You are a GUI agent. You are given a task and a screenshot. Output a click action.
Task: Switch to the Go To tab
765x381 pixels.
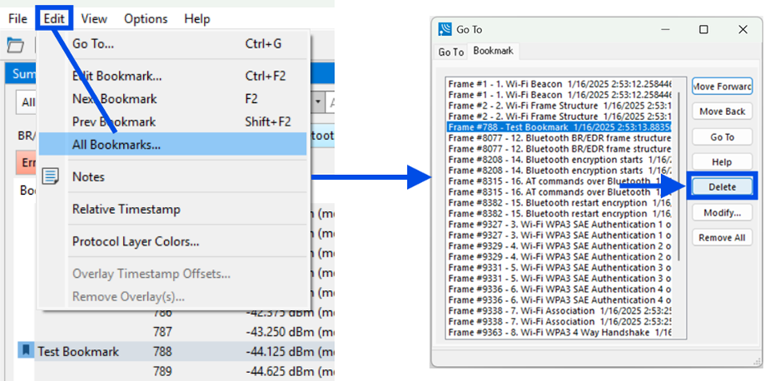tap(450, 52)
